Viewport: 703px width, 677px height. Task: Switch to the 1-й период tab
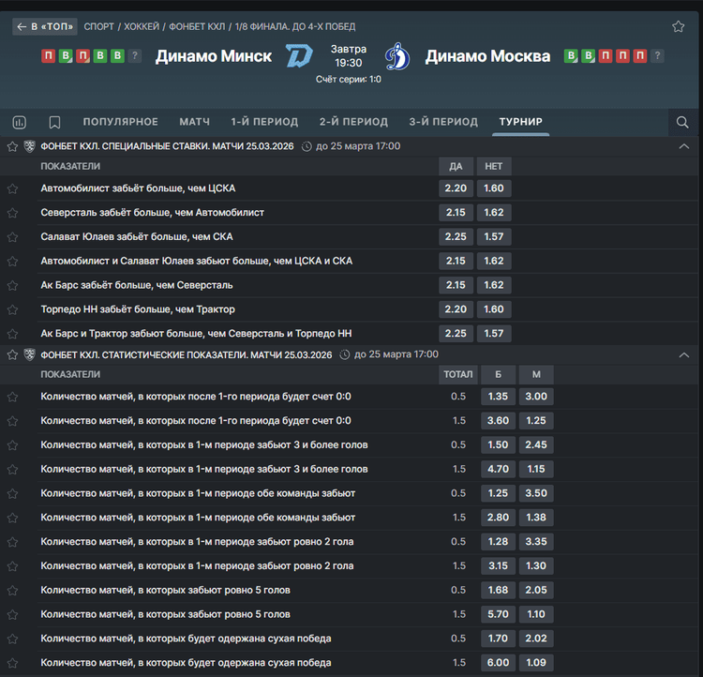click(264, 122)
